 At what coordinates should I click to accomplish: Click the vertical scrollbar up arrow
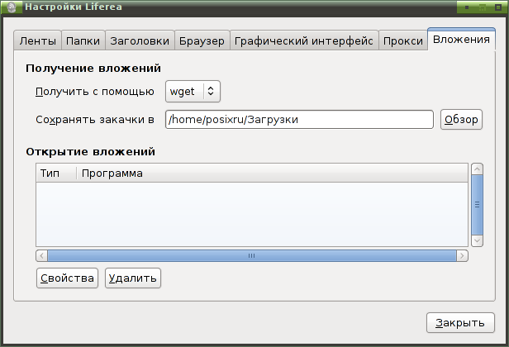pos(478,169)
